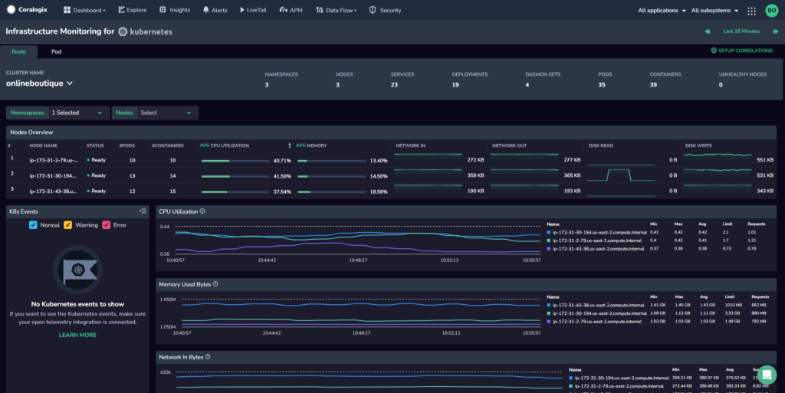Switch to the Node tab
The image size is (785, 393).
(x=18, y=51)
